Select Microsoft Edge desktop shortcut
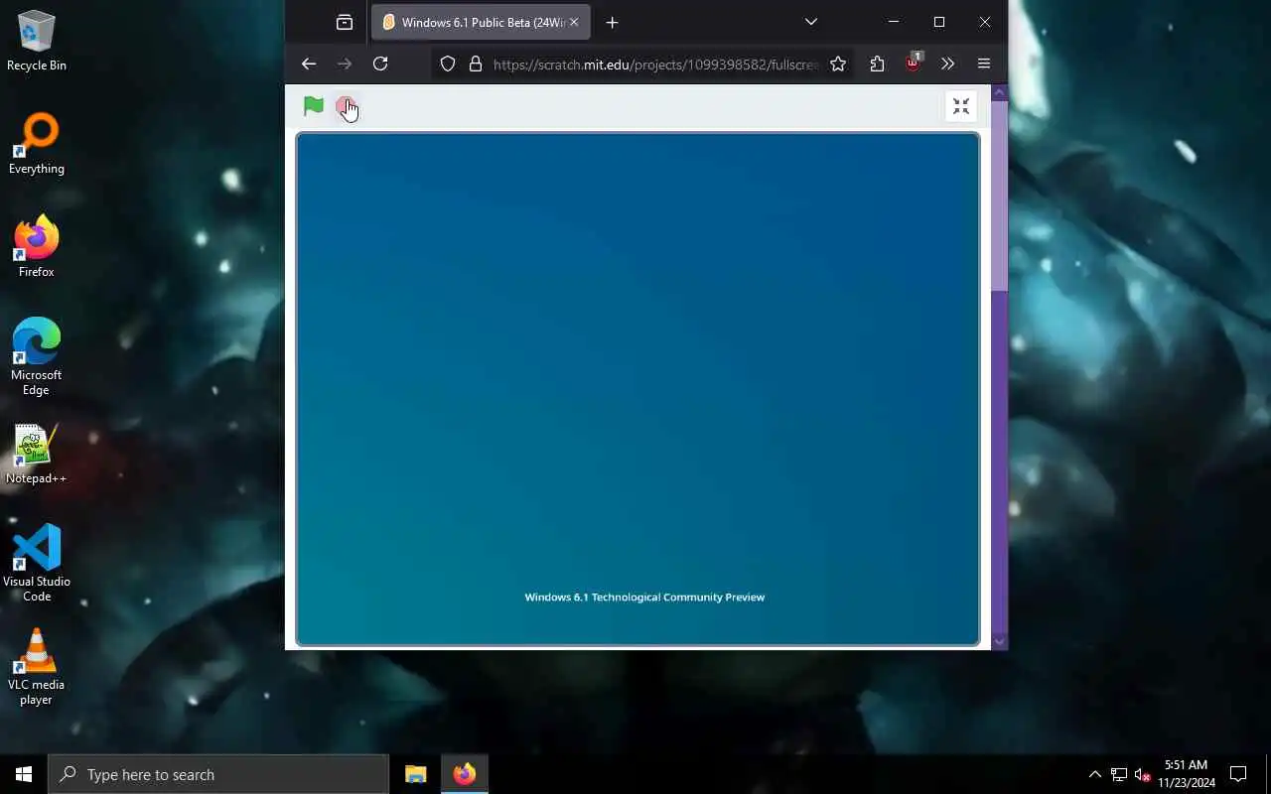The height and width of the screenshot is (794, 1271). [37, 357]
